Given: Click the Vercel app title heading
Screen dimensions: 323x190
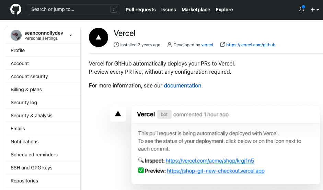Looking at the screenshot, I should [x=124, y=33].
